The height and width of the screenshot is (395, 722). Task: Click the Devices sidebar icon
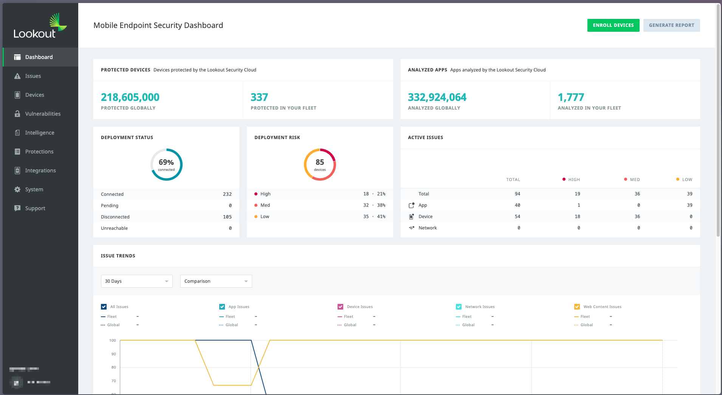17,95
